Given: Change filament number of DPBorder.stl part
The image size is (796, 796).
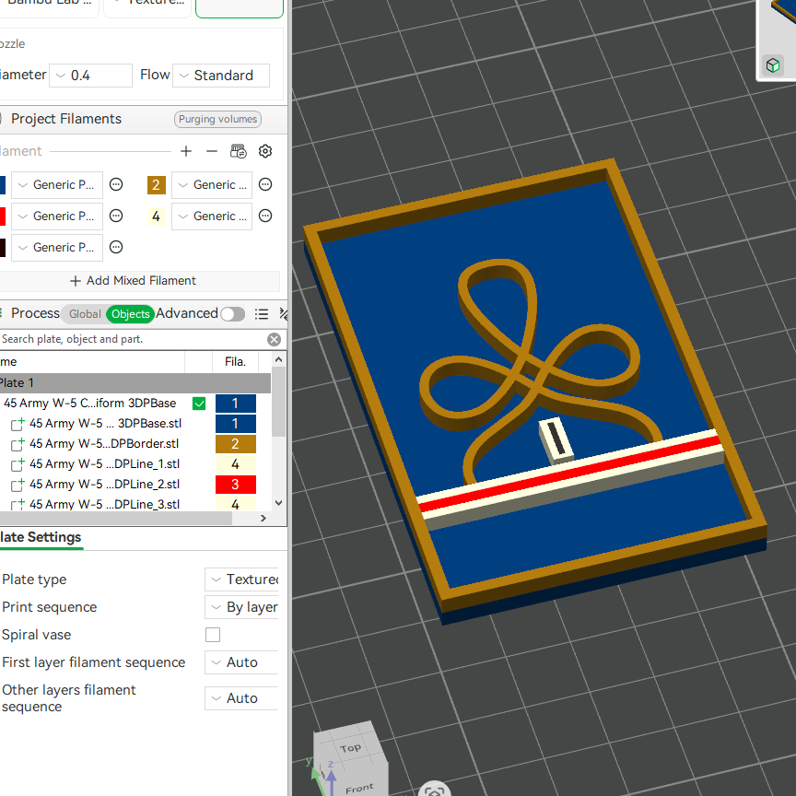Looking at the screenshot, I should pos(236,444).
